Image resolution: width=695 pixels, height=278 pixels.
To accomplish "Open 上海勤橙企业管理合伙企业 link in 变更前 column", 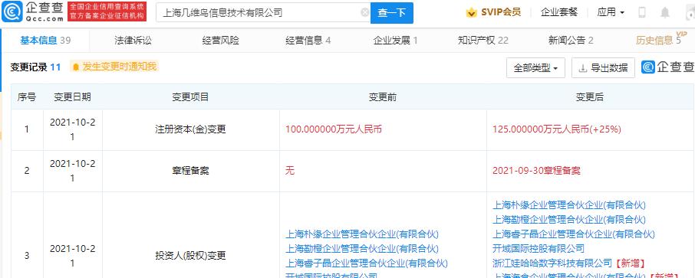I will [x=362, y=249].
